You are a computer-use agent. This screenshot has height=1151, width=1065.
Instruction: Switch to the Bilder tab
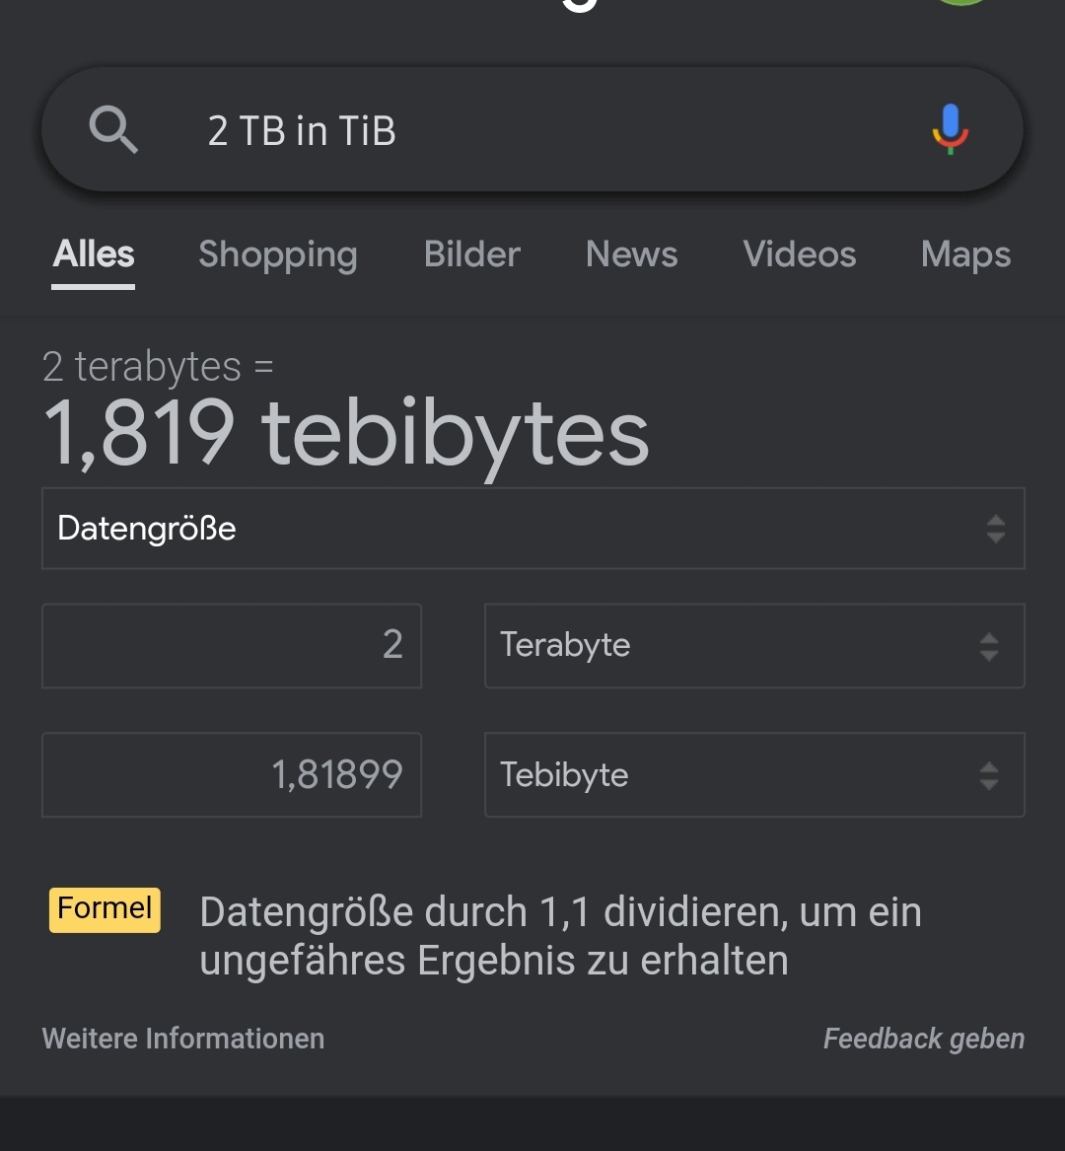coord(471,254)
